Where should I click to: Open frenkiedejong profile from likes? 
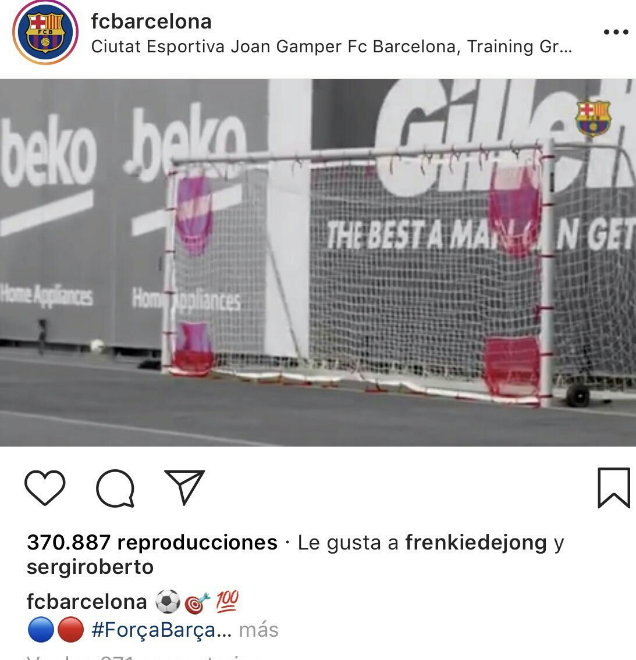tap(476, 542)
